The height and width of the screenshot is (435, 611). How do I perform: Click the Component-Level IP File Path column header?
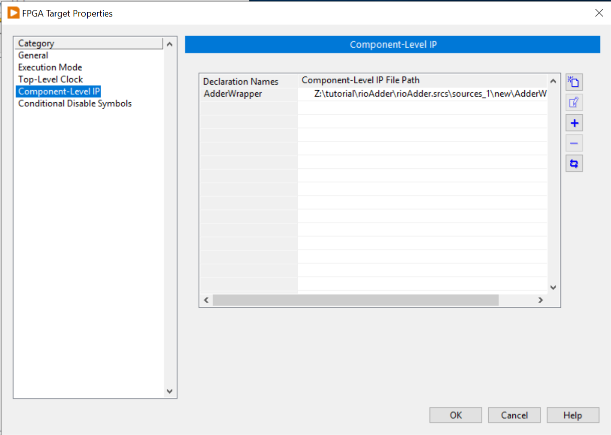(359, 80)
